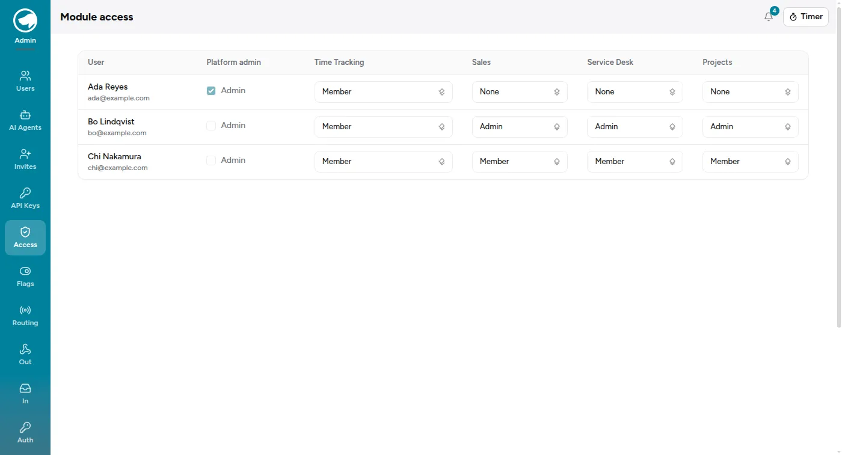Open Chi Nakamura's Time Tracking role dropdown
The width and height of the screenshot is (842, 455).
383,162
